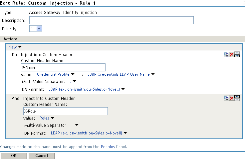
Task: Move the X-Name action down
Action: coord(237,56)
